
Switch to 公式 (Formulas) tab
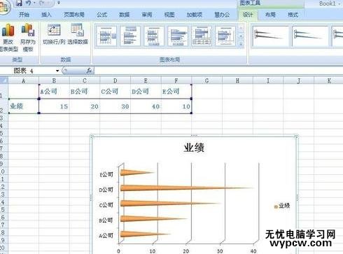[101, 15]
